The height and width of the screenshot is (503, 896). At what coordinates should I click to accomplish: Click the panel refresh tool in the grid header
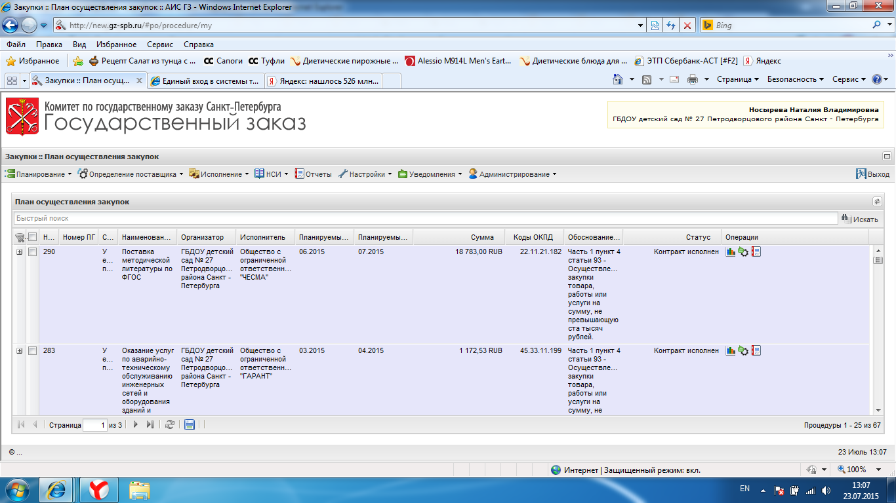(877, 202)
